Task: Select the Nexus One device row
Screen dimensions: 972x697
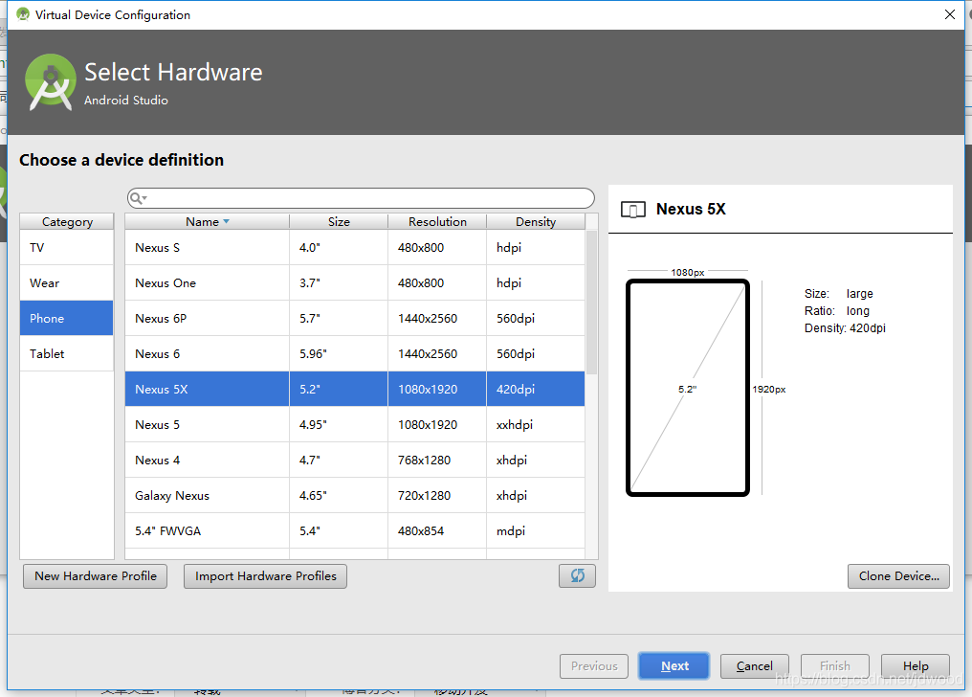Action: [x=355, y=282]
